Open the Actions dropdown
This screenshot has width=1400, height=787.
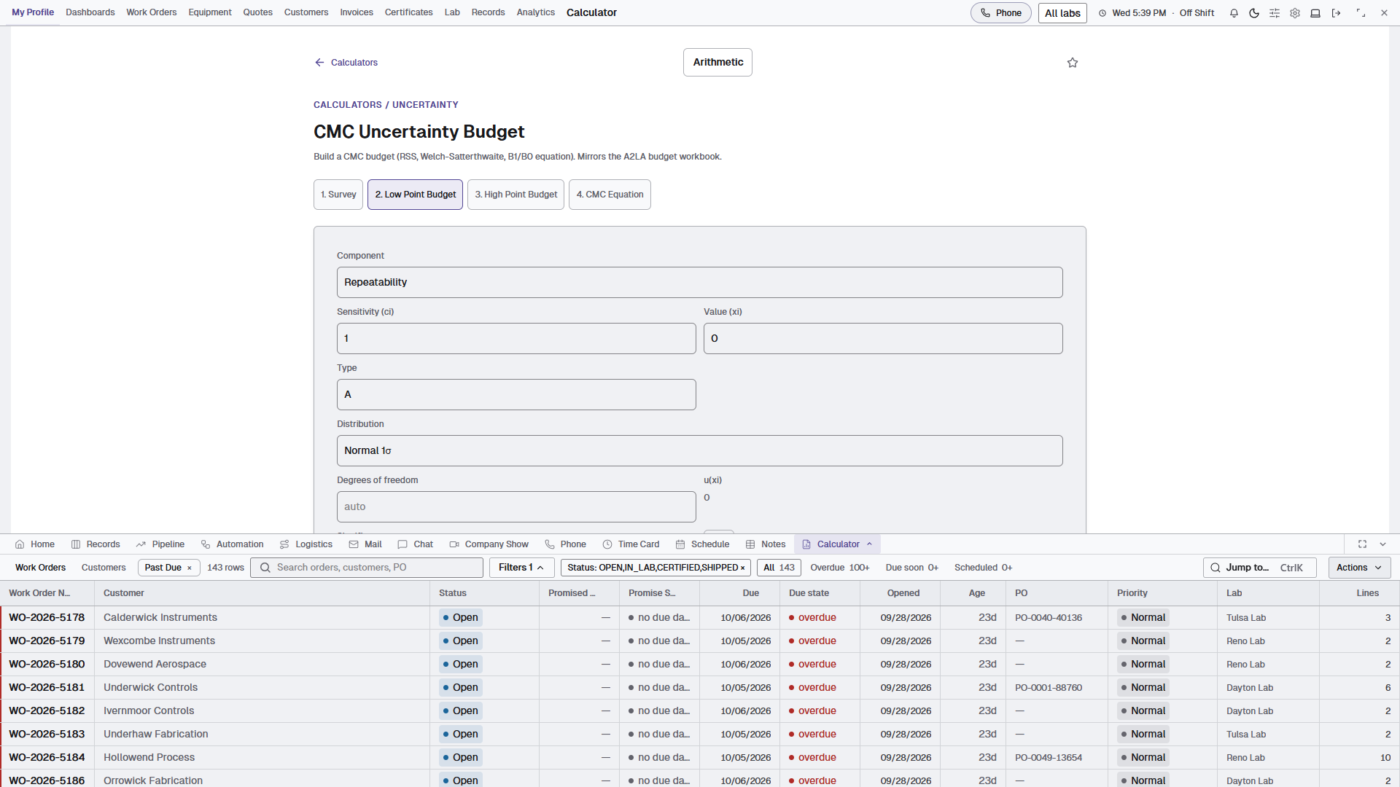(1359, 568)
